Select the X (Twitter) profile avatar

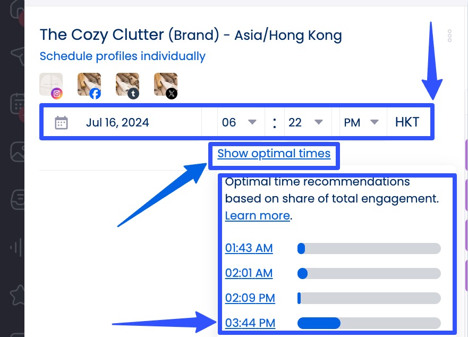[166, 85]
